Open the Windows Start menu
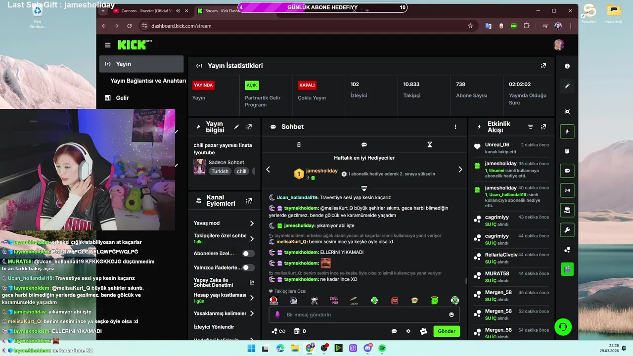This screenshot has height=356, width=633. [x=251, y=348]
